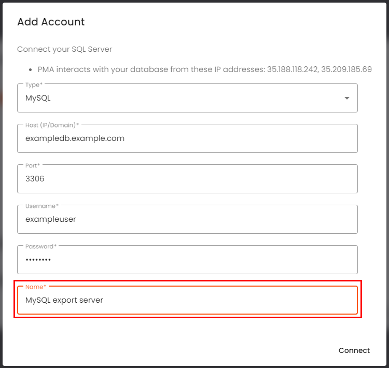Click the bullet point before the PMA note
Viewport: 389px width, 368px height.
pos(31,69)
